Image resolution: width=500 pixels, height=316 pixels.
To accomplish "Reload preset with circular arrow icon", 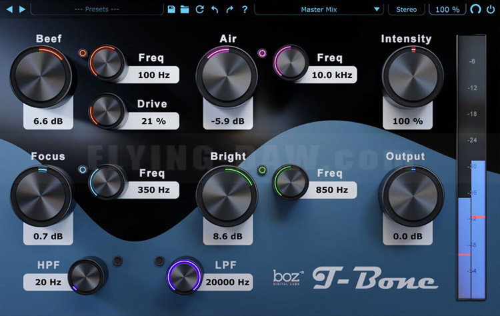I will 199,9.
